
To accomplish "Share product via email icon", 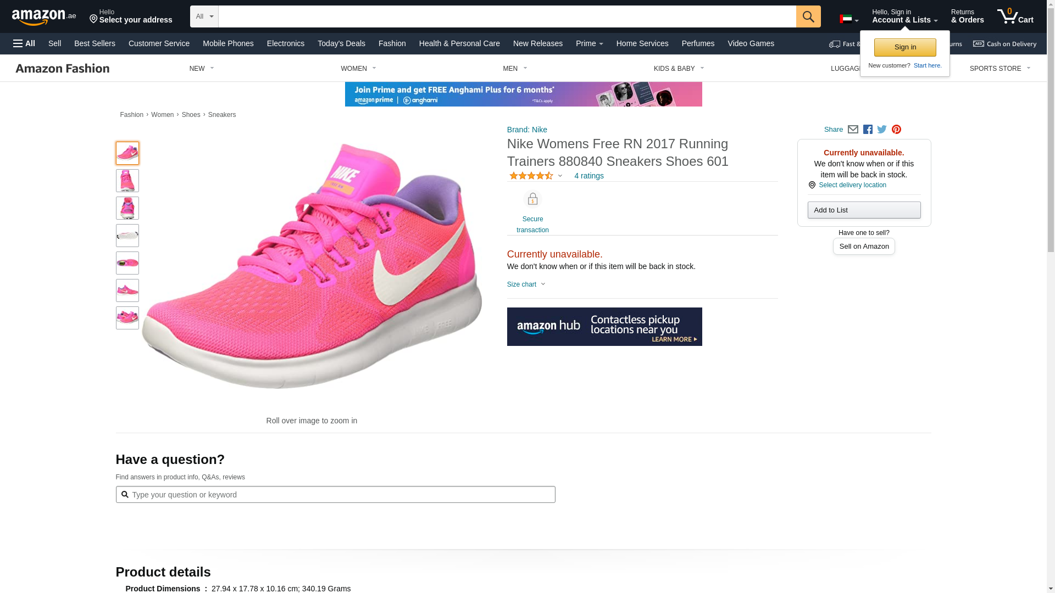I will tap(853, 130).
